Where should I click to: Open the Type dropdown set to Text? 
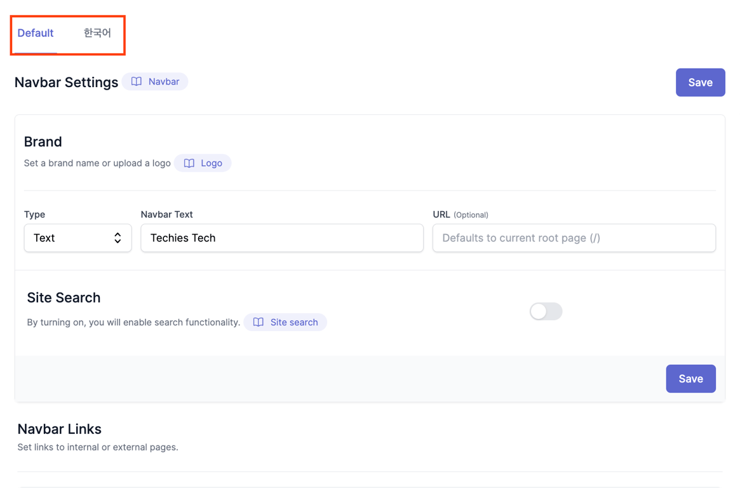tap(70, 238)
